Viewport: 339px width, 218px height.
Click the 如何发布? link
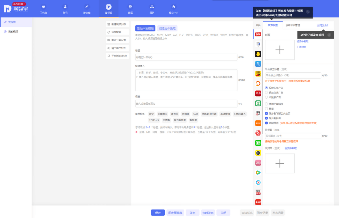point(322,25)
